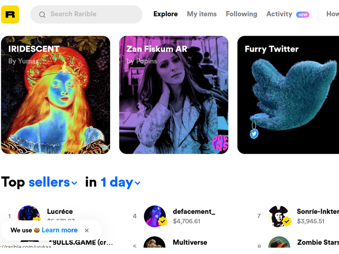Open the IRIDESCENT featured card
The height and width of the screenshot is (254, 339).
pos(56,95)
